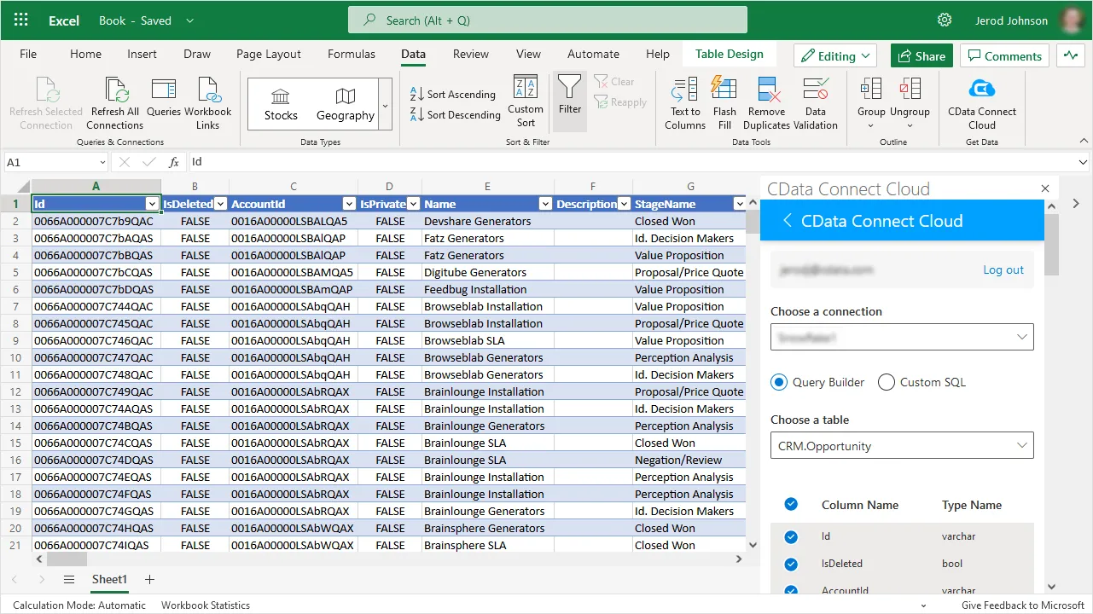This screenshot has height=614, width=1093.
Task: Click Text to Columns
Action: 684,101
